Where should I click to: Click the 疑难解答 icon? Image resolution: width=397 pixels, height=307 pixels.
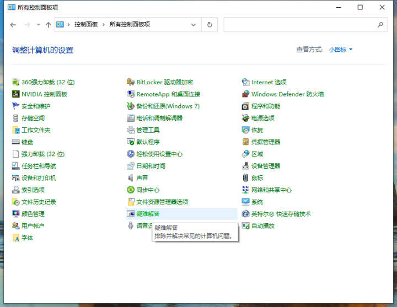pos(130,214)
